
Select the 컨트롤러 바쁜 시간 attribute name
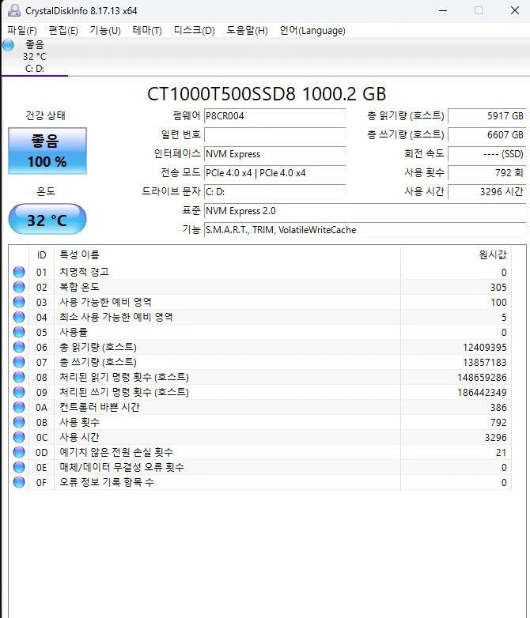click(x=100, y=407)
